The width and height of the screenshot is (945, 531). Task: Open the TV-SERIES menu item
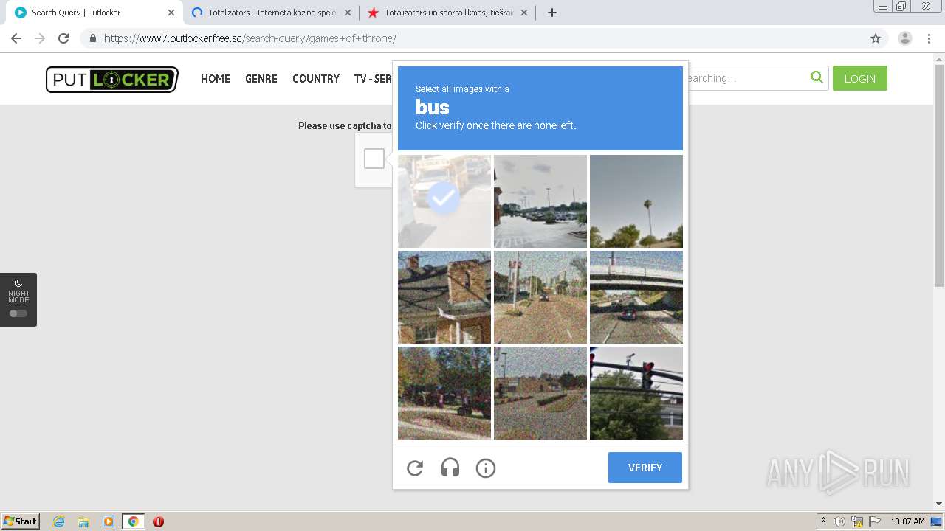373,79
